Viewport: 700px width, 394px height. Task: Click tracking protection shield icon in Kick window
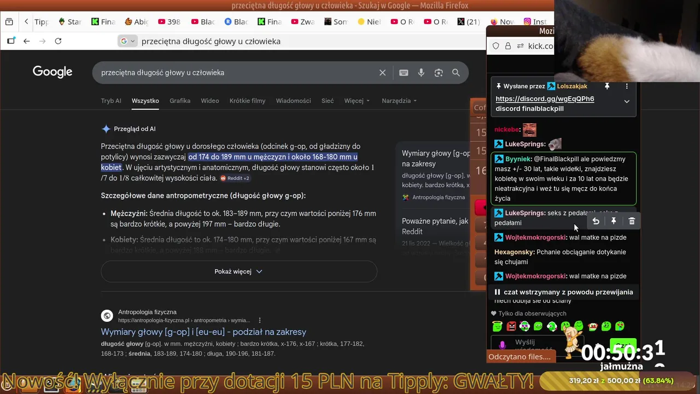pos(496,46)
